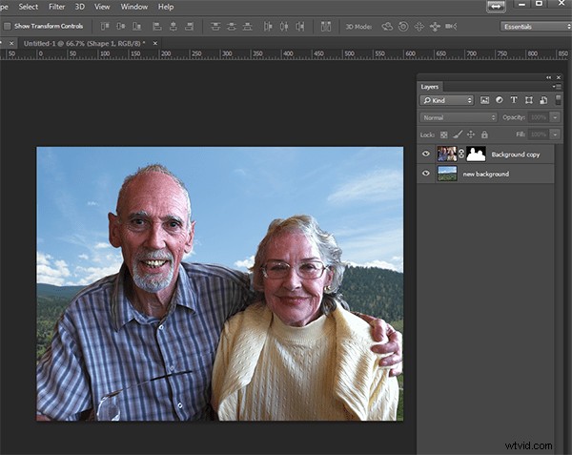This screenshot has width=572, height=455.
Task: Select the Background copy layer mask thumbnail
Action: [x=476, y=154]
